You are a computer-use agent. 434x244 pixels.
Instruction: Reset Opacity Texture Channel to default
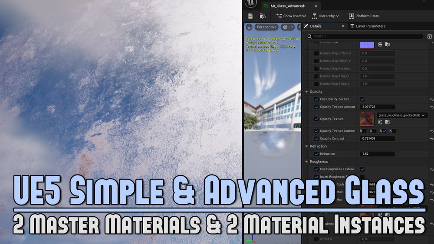point(431,131)
